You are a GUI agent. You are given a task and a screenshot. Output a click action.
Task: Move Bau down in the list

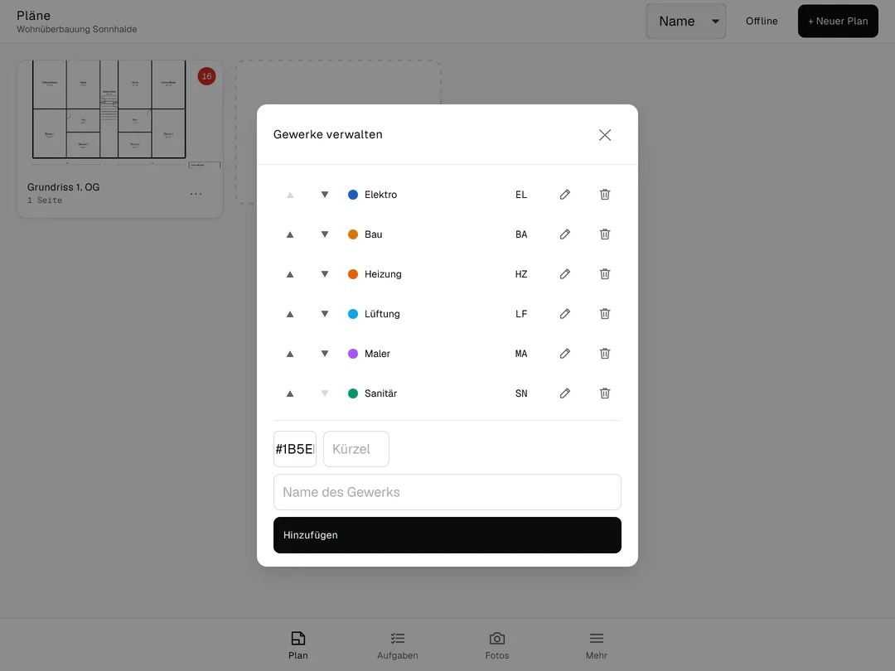[325, 234]
